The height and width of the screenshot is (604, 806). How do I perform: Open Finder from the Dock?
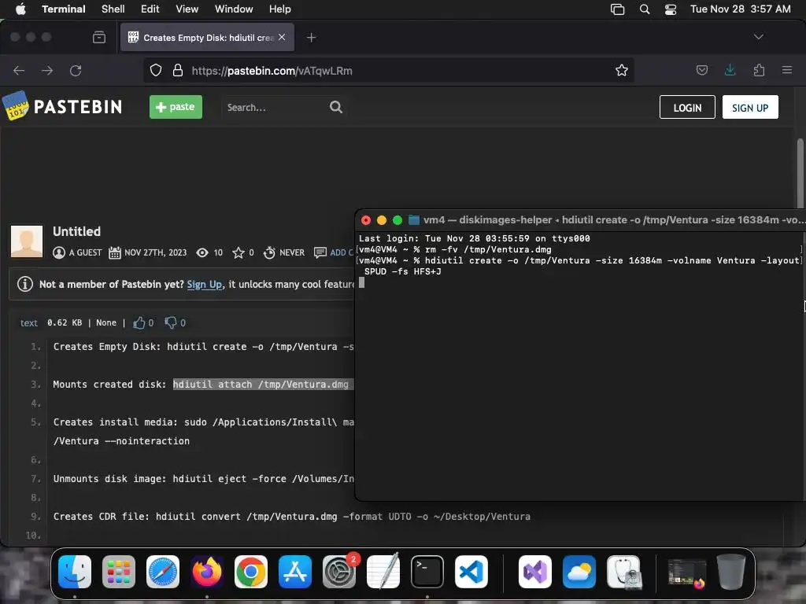(75, 572)
